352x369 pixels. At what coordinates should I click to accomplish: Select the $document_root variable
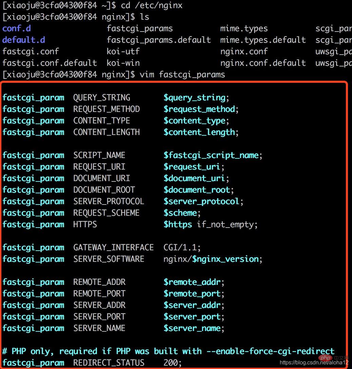[x=197, y=190]
